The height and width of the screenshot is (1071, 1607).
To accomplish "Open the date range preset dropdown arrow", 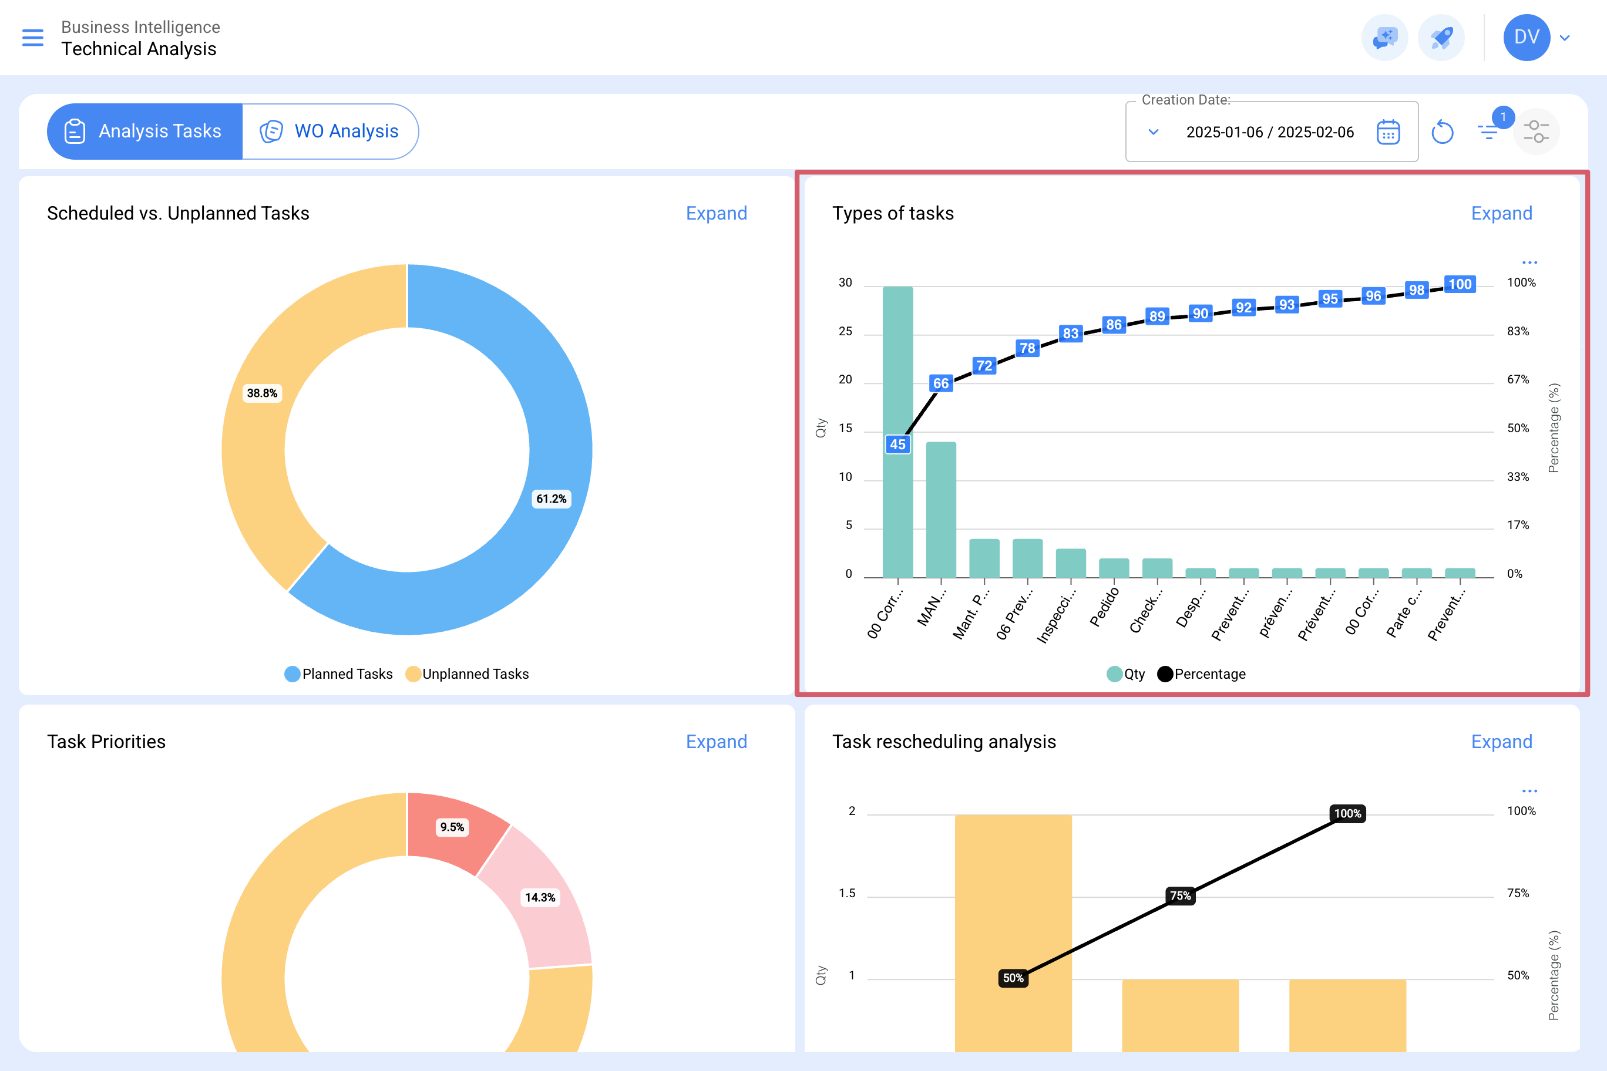I will tap(1154, 132).
